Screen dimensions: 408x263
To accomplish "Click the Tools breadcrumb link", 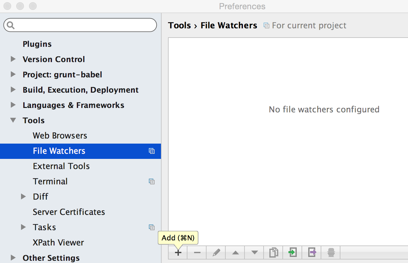I will [179, 25].
